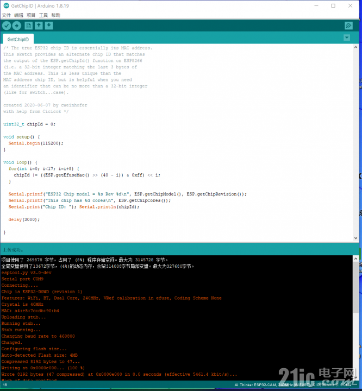Viewport: 362px width, 391px height.
Task: Click the 'This chip has %d cores' printf line
Action: point(90,200)
